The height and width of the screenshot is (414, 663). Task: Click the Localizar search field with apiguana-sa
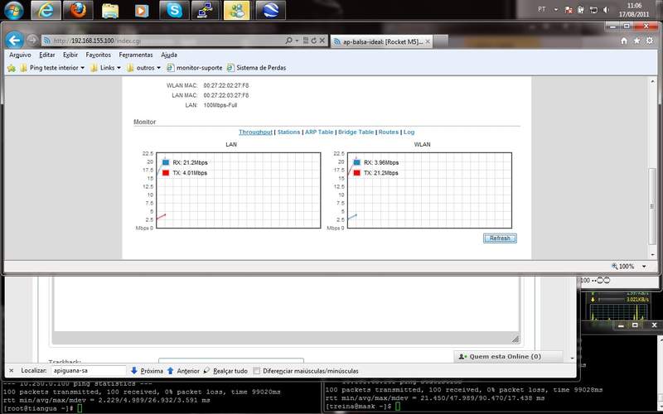pyautogui.click(x=89, y=371)
